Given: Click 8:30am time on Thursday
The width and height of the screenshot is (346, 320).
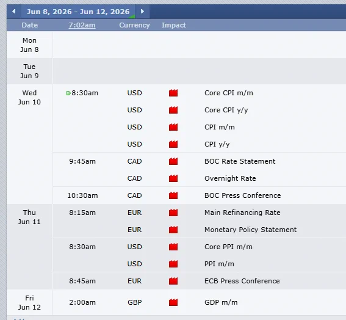Looking at the screenshot, I should pyautogui.click(x=82, y=247).
